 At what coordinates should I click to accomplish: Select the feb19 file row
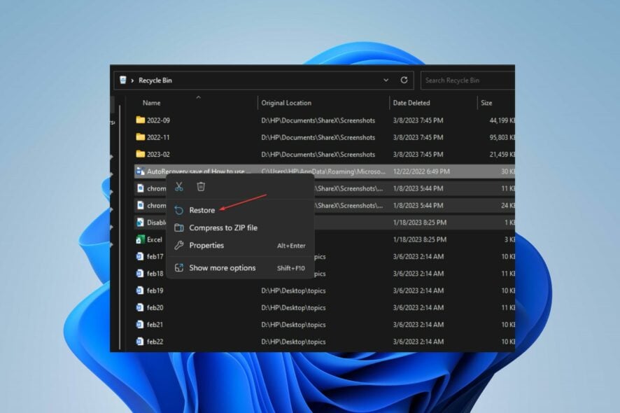[155, 290]
